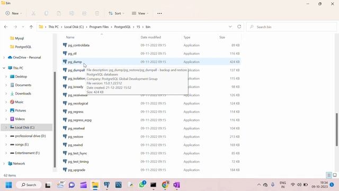Image resolution: width=339 pixels, height=191 pixels.
Task: Expand the Downloads tree node
Action: click(x=6, y=93)
